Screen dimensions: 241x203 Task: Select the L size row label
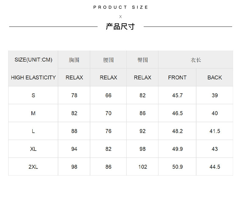pos(33,131)
